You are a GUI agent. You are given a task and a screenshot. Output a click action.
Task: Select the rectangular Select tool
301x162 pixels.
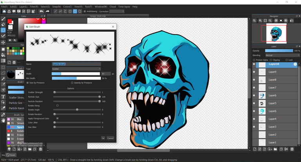pos(3,67)
